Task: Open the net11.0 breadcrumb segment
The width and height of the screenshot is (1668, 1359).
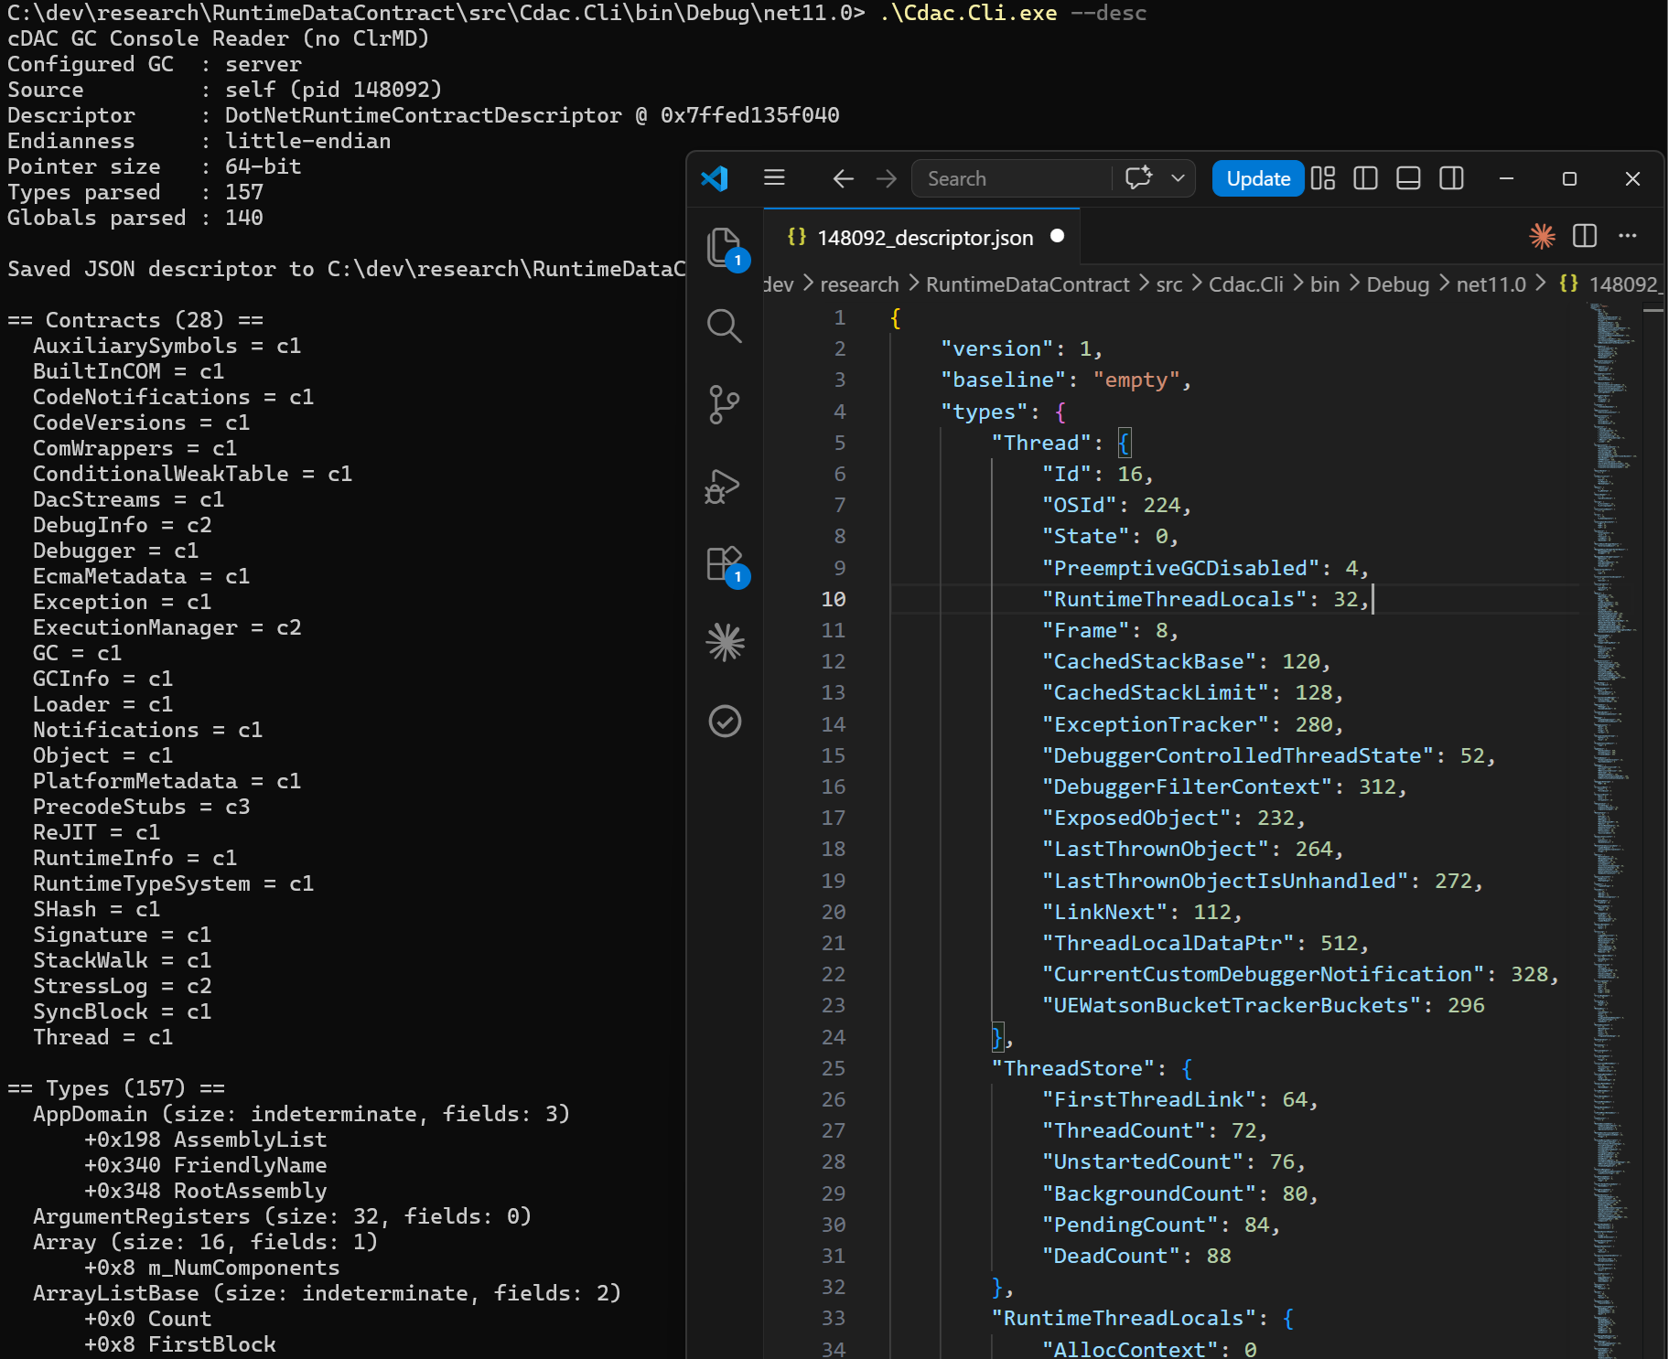Action: [1490, 284]
